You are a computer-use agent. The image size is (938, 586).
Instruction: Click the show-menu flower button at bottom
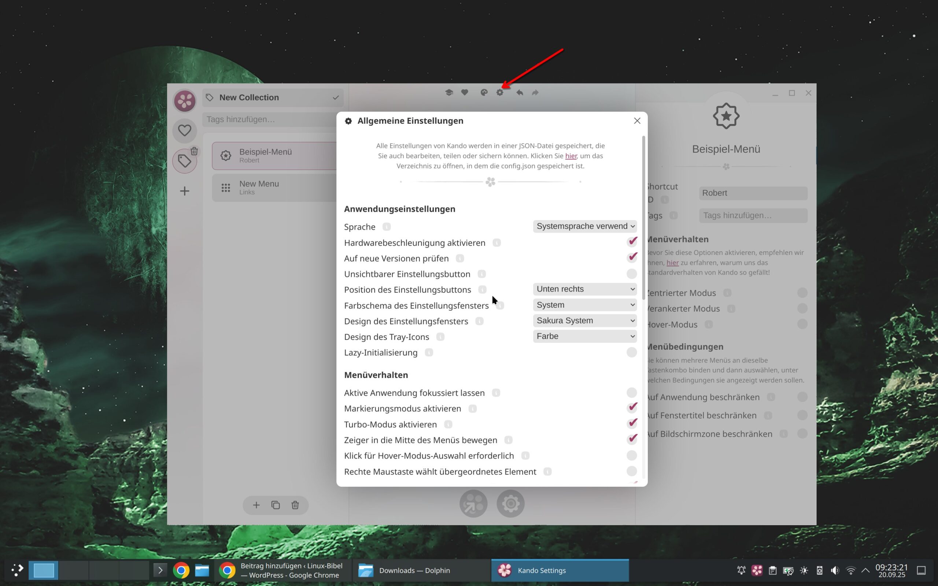pyautogui.click(x=473, y=504)
